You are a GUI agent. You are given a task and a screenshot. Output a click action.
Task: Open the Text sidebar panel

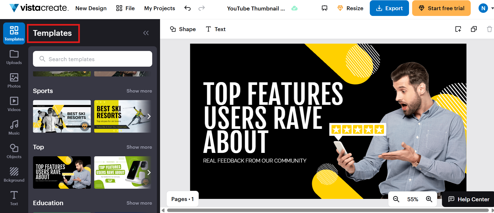14,198
